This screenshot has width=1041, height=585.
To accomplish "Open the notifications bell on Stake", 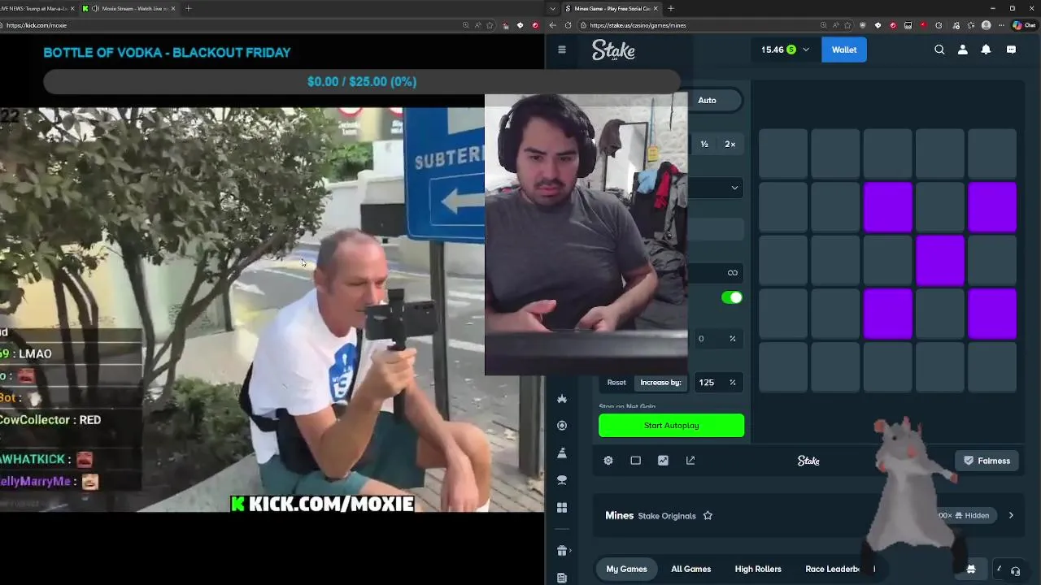I will pos(986,50).
